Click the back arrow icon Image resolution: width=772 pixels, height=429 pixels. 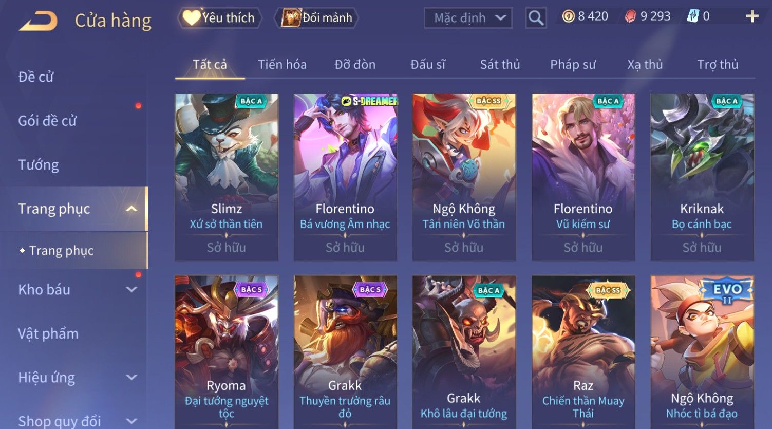pos(38,21)
